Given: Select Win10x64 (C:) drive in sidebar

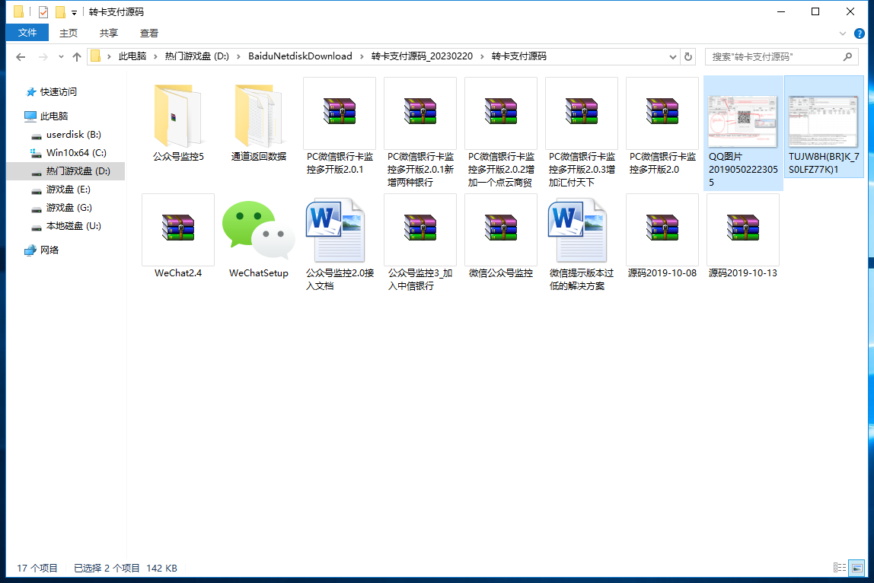Looking at the screenshot, I should (x=75, y=152).
